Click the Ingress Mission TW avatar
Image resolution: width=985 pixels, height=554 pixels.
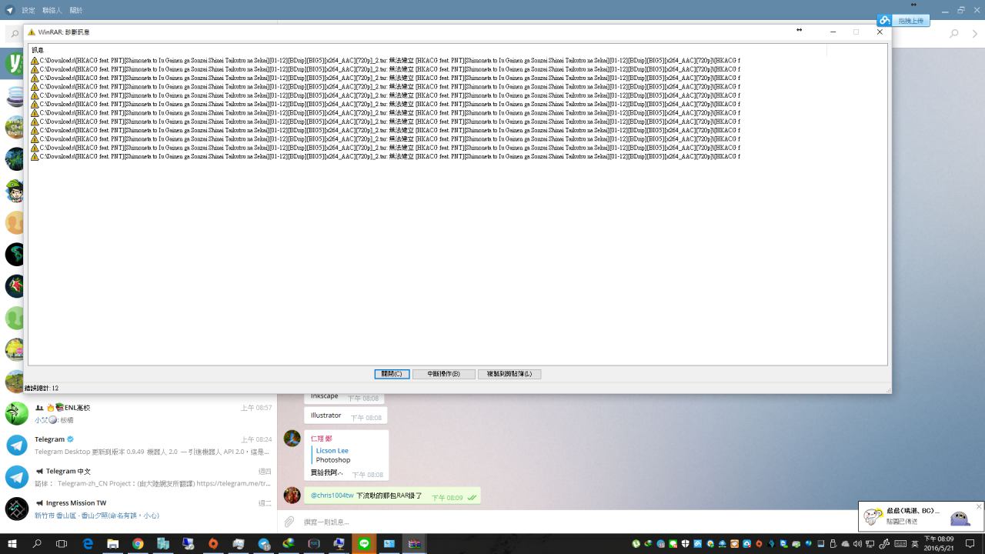17,509
